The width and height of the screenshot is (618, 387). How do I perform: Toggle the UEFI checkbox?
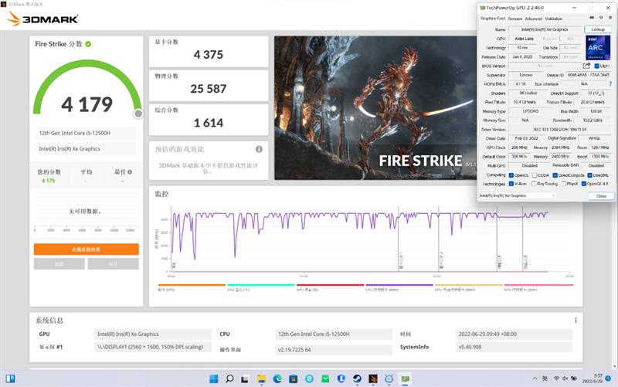(x=596, y=66)
